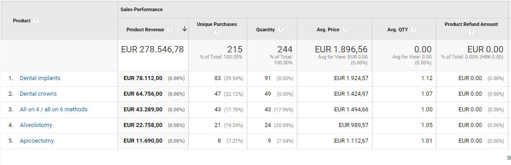This screenshot has height=165, width=511.
Task: Click the Sales Performance group header
Action: click(141, 9)
